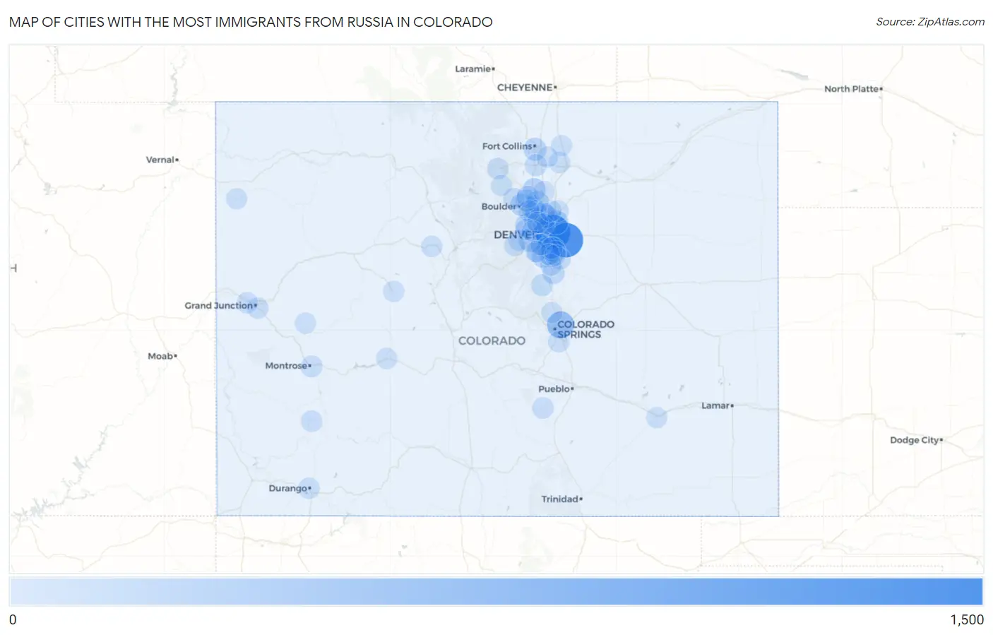Click the Dodge City label
This screenshot has height=635, width=993.
914,440
